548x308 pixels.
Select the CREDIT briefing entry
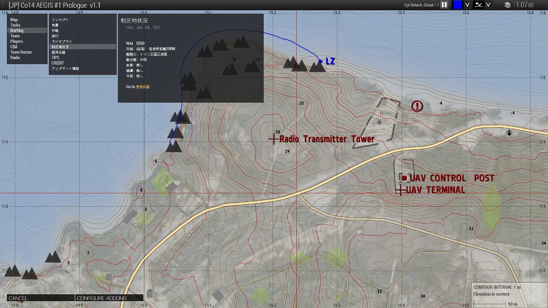[x=83, y=63]
